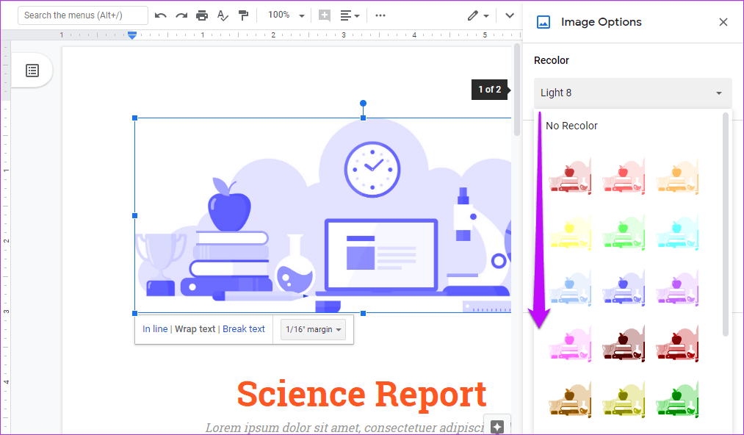
Task: Open the 100% zoom dropdown
Action: (x=286, y=15)
